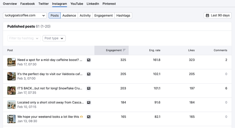Click likes value 323
The image size is (235, 128).
192,60
